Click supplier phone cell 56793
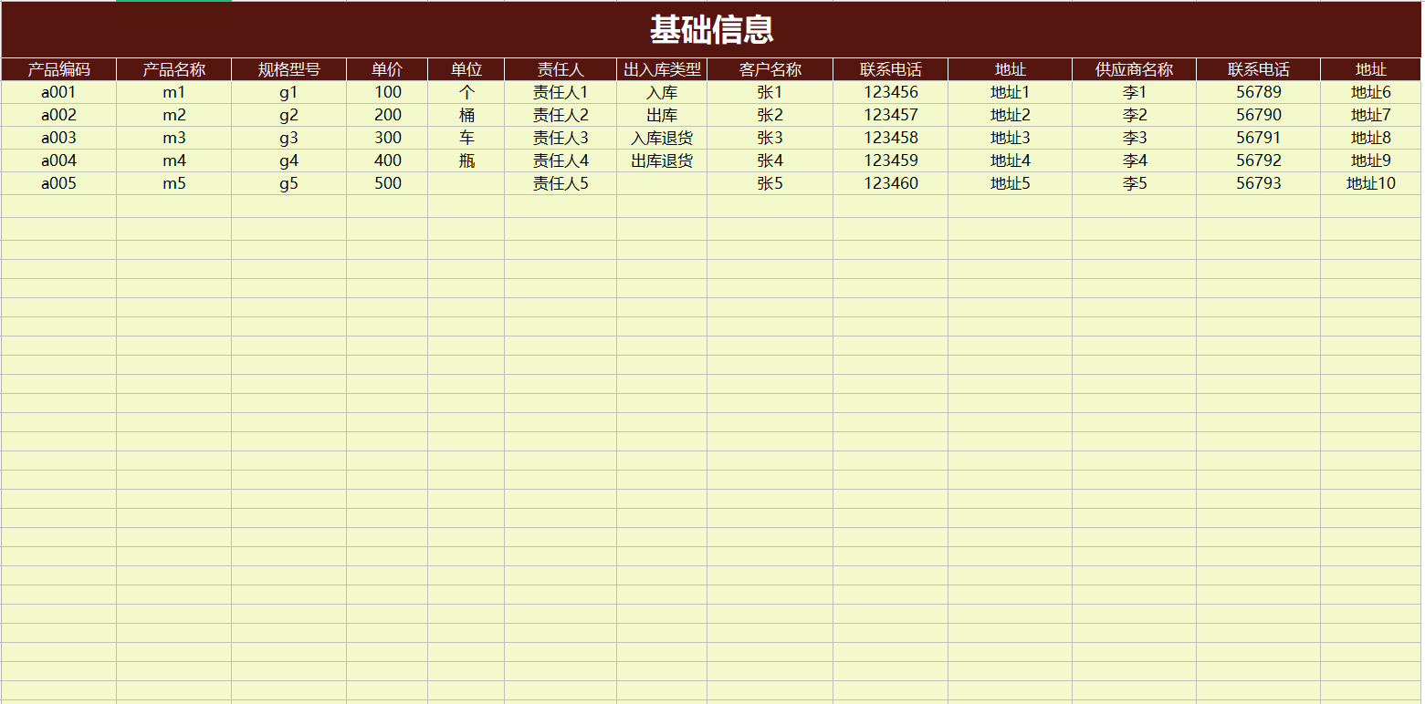 pos(1259,183)
